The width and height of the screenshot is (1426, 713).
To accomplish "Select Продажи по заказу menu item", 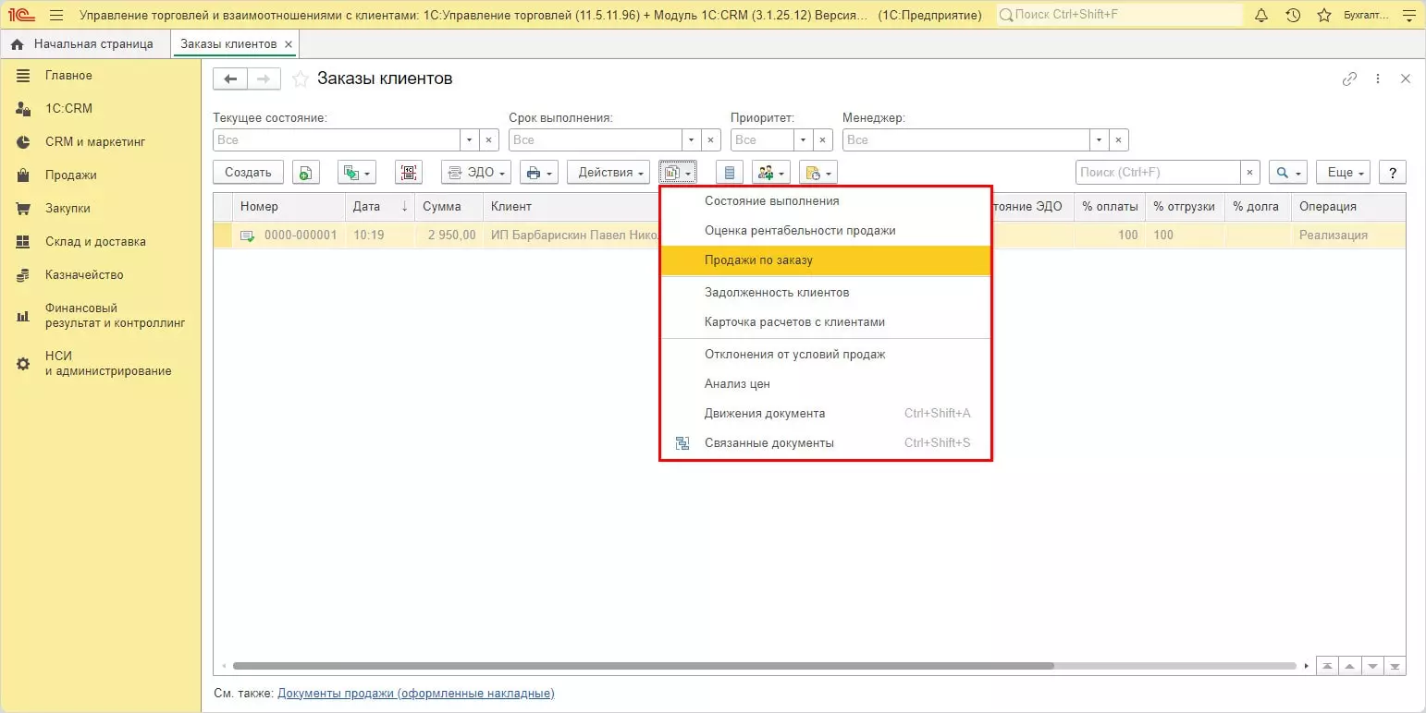I will [x=825, y=260].
